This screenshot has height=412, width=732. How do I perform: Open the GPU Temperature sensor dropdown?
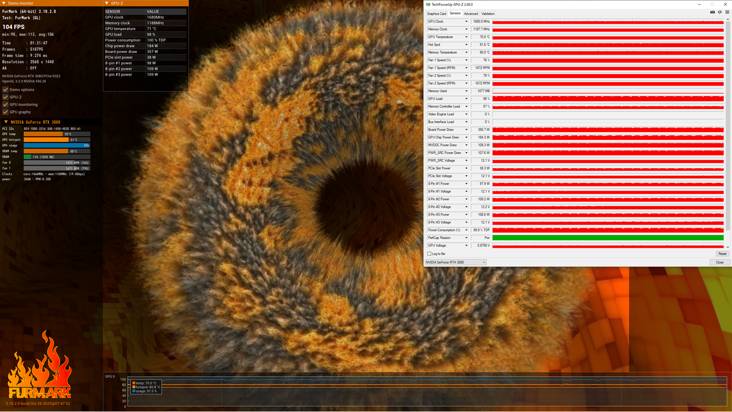click(x=467, y=37)
